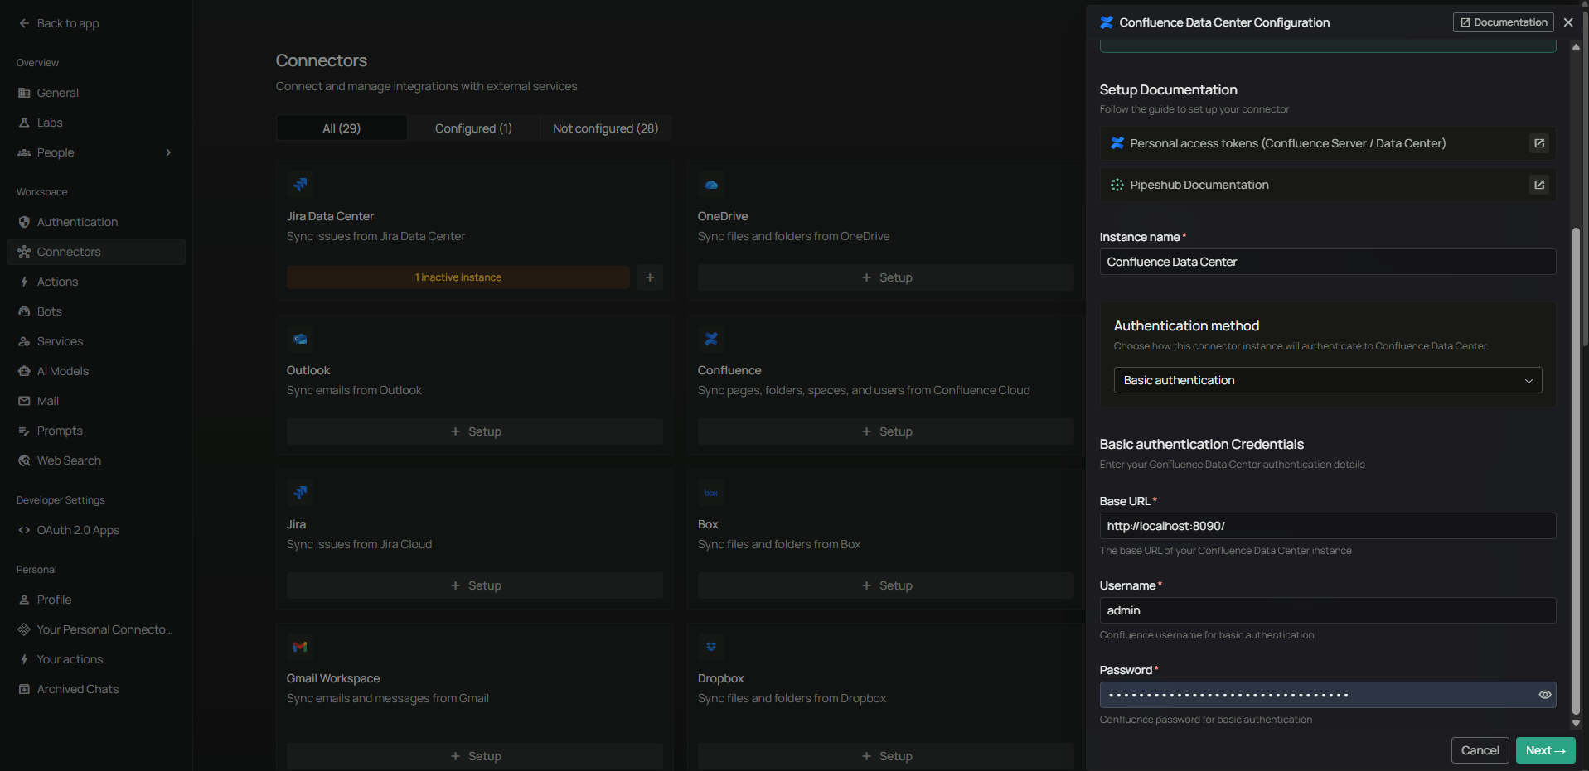The image size is (1589, 771).
Task: Click Setup for Box connector
Action: pyautogui.click(x=885, y=585)
